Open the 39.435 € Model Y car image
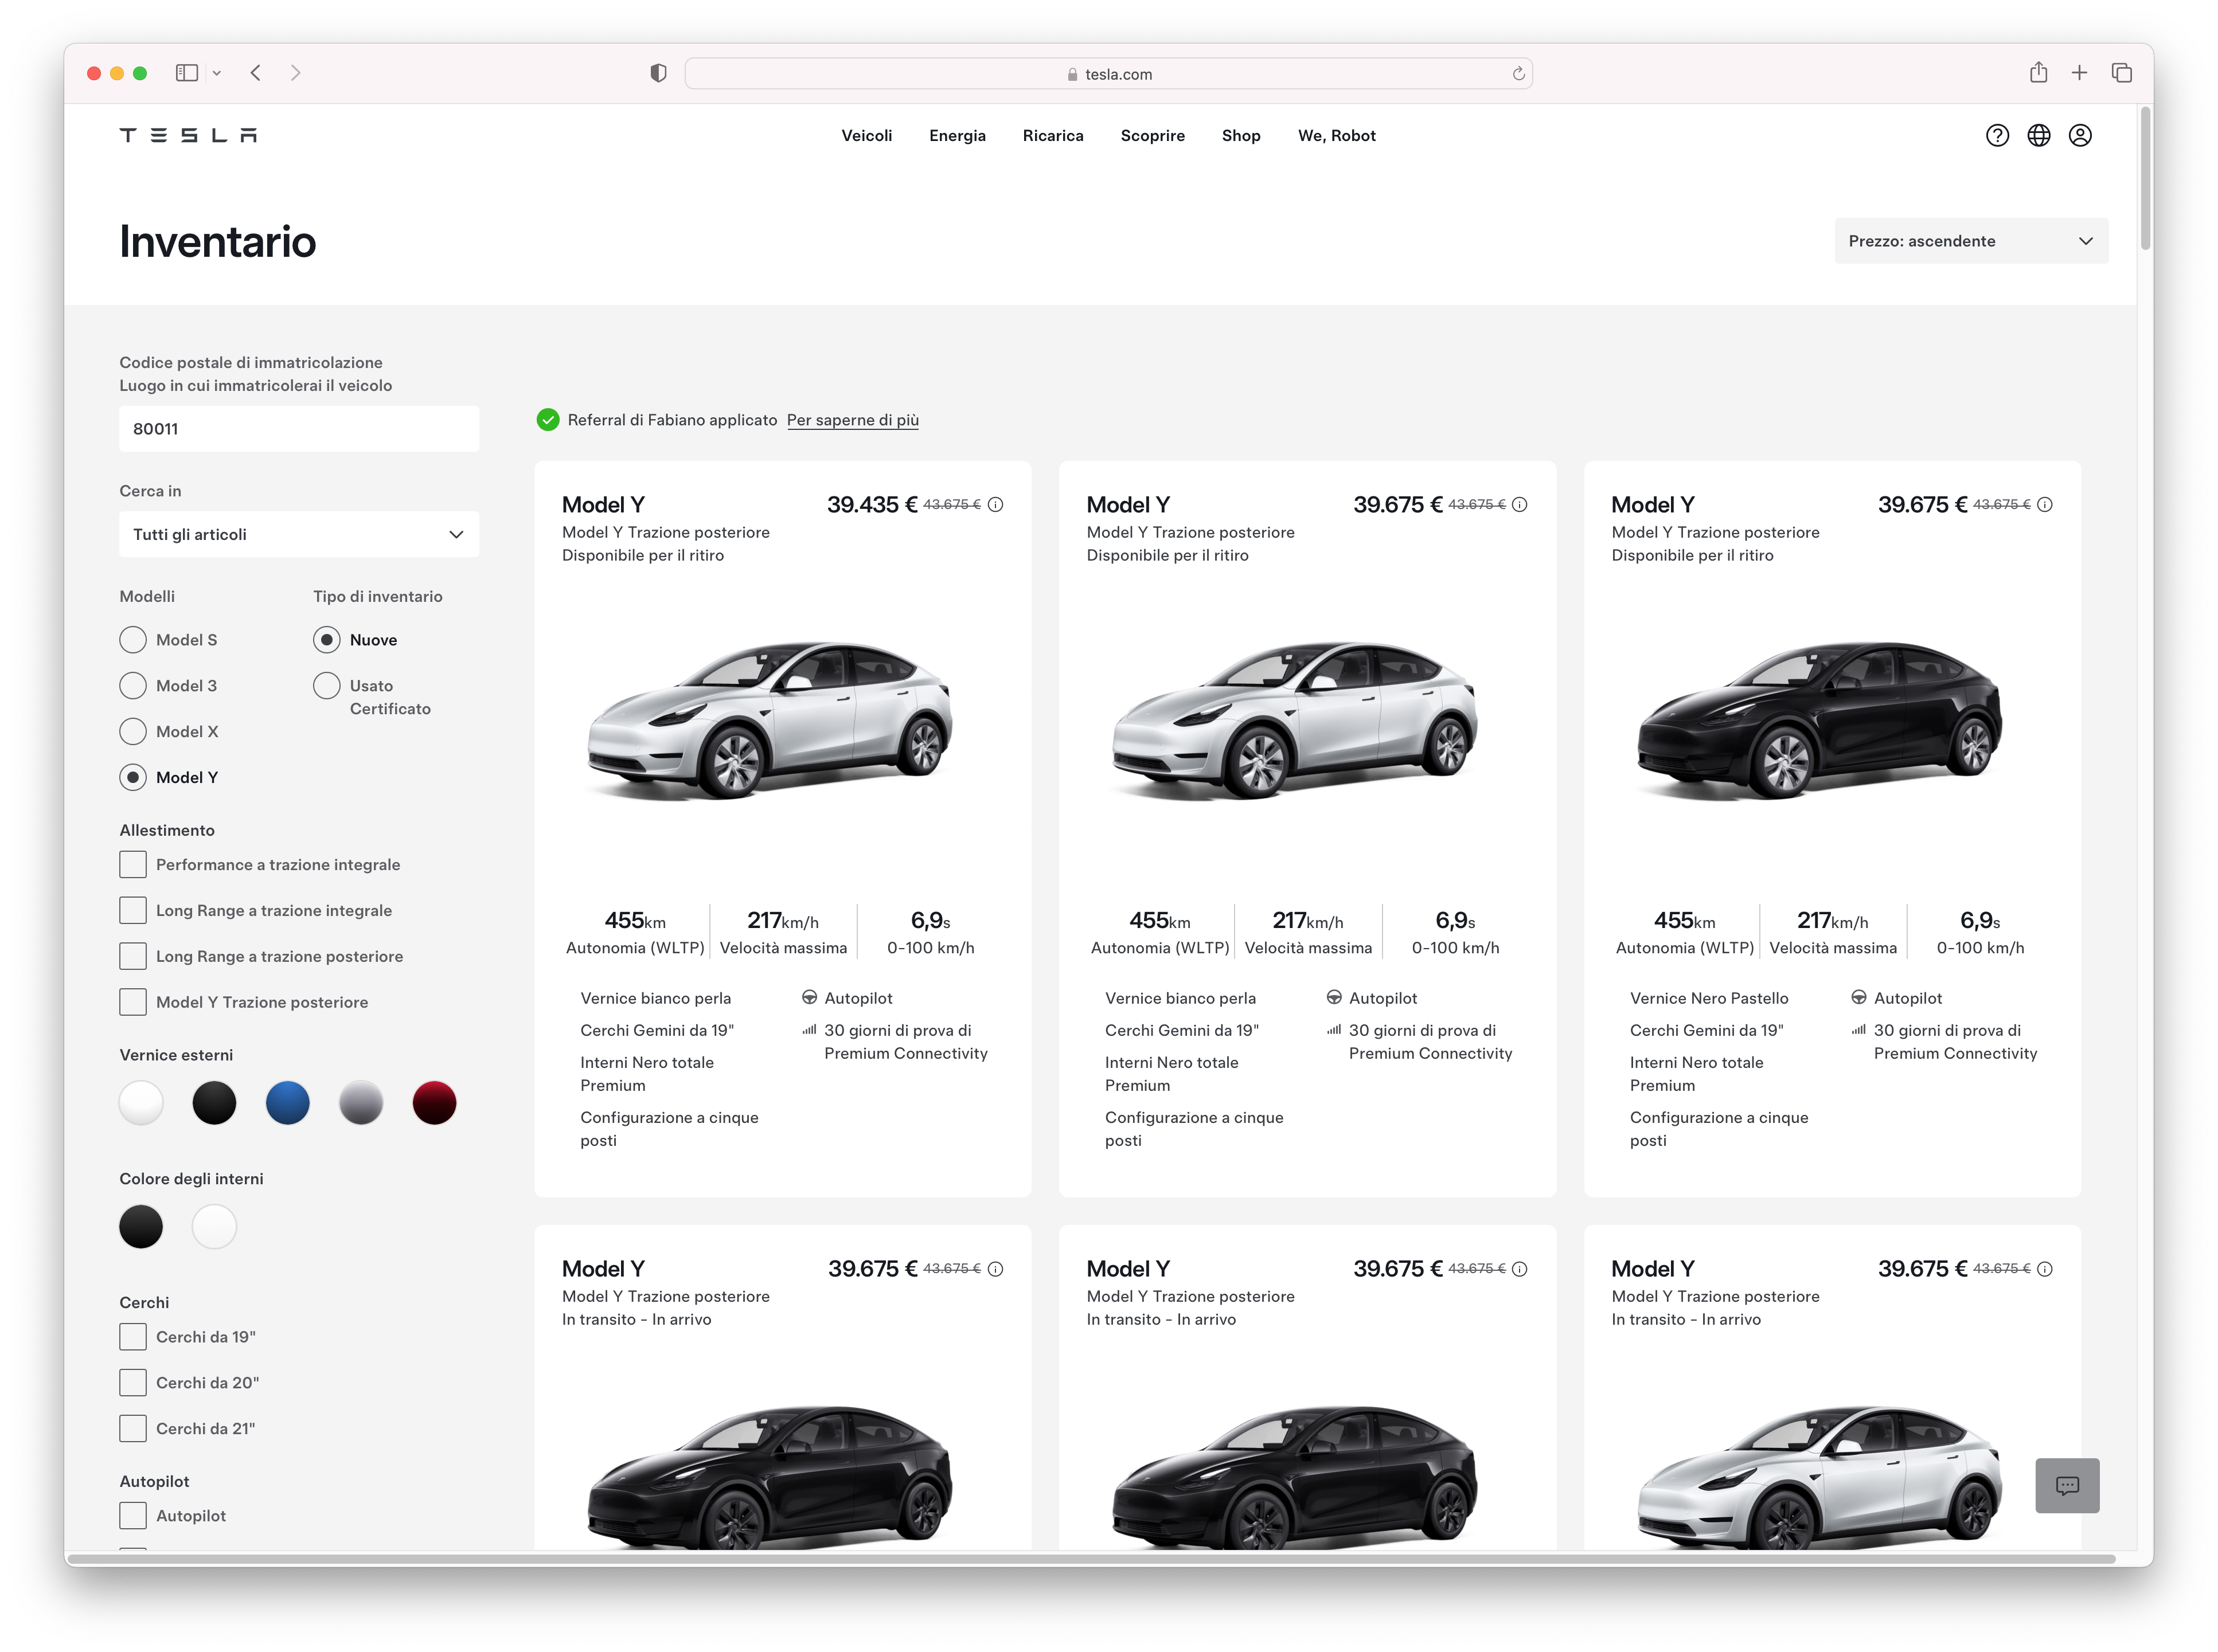2218x1652 pixels. (x=770, y=720)
